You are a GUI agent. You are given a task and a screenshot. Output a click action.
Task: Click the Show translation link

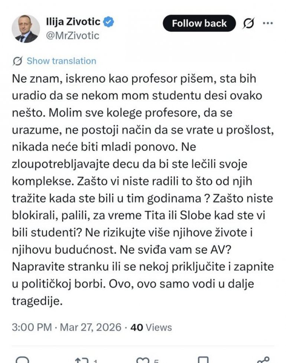[x=61, y=61]
